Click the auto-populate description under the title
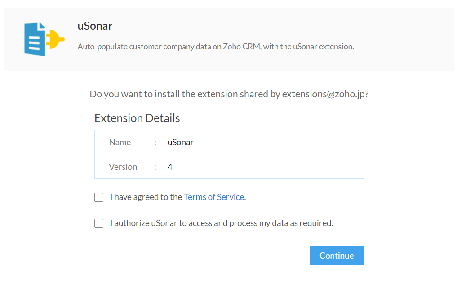The height and width of the screenshot is (291, 457). [x=216, y=46]
